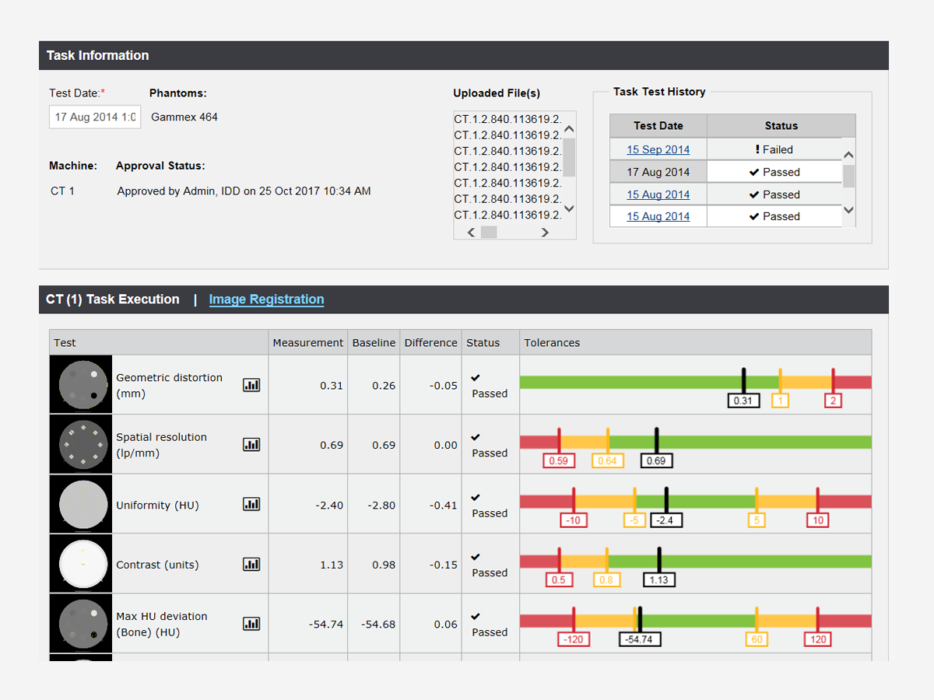Click the Passed checkmark beside 17 Aug 2014
The image size is (934, 700).
pyautogui.click(x=775, y=171)
